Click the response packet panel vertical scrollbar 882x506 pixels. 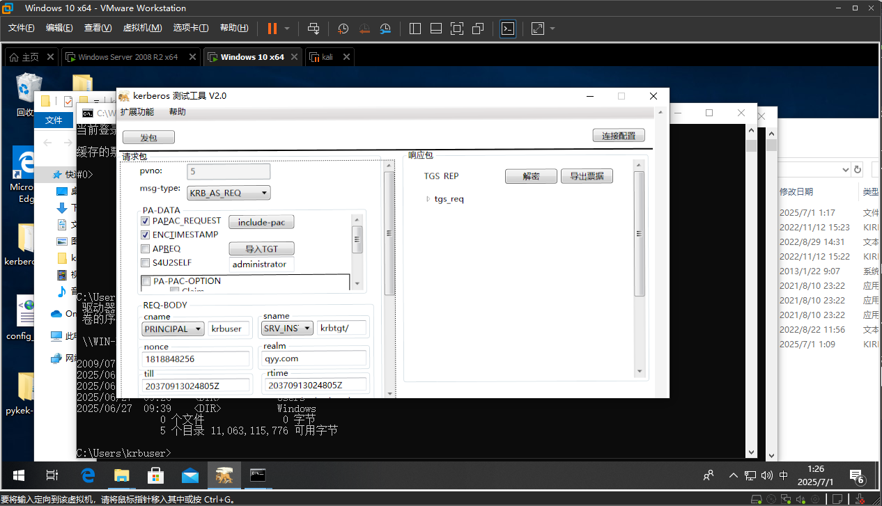639,233
